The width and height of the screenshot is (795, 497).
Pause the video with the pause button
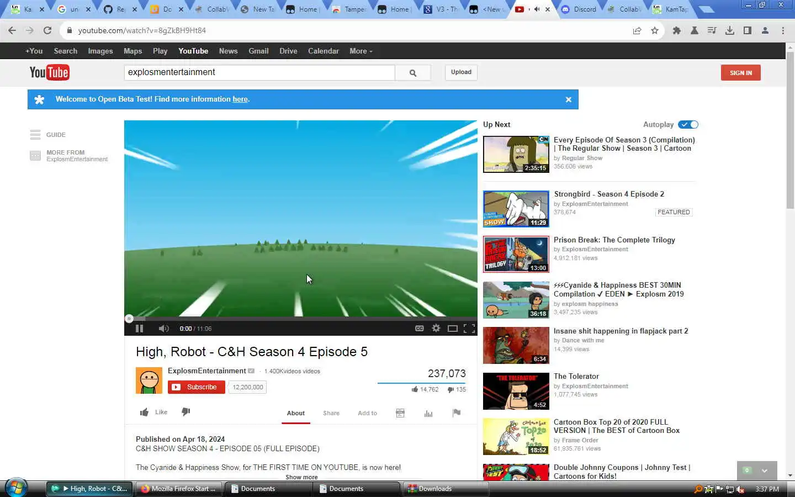139,329
